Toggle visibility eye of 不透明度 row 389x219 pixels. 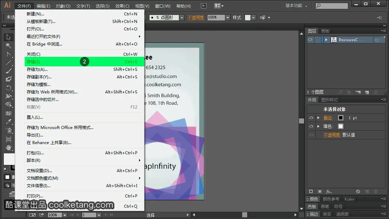click(311, 135)
